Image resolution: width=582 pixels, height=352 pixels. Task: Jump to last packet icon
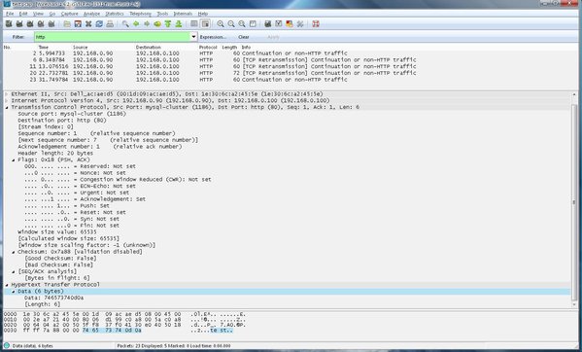tap(179, 23)
